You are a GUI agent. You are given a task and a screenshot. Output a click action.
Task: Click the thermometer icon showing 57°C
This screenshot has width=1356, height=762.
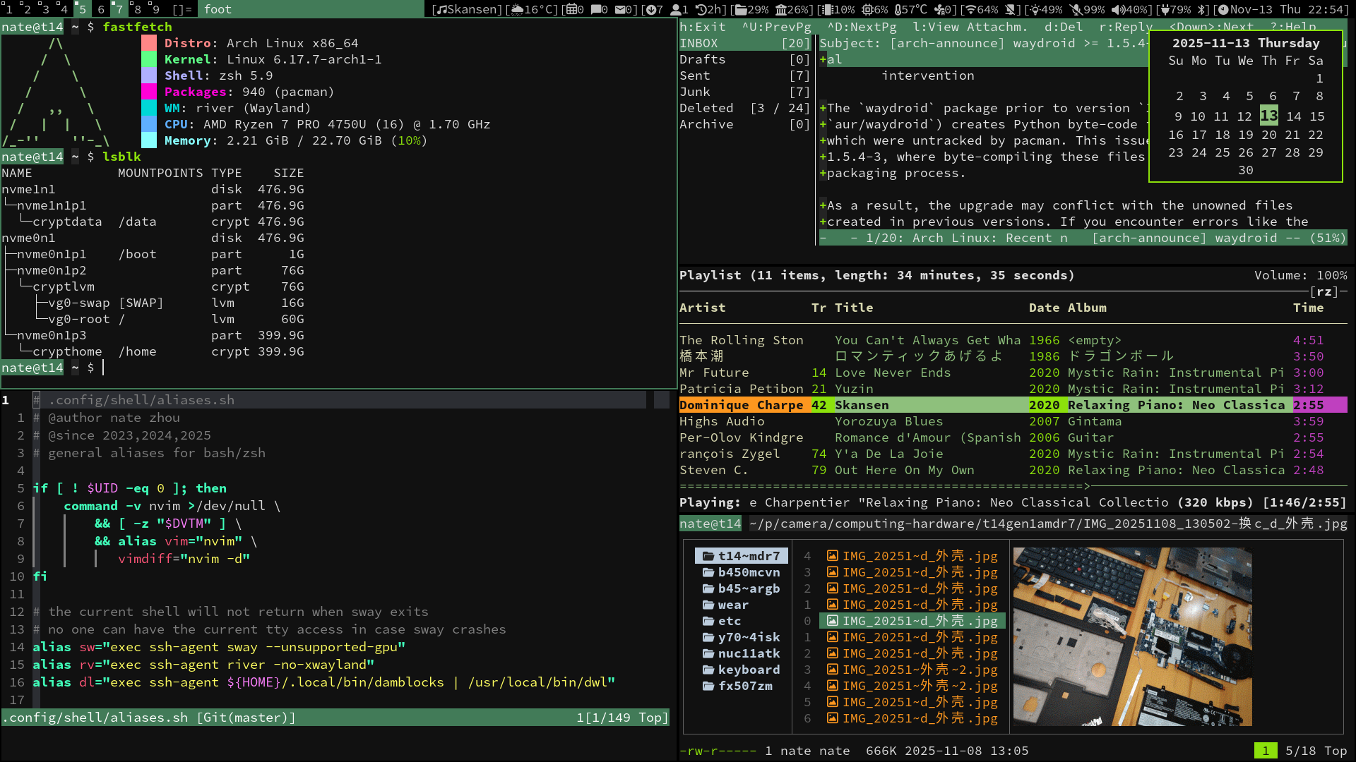tap(898, 9)
